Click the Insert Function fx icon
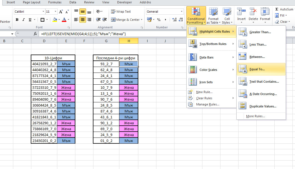Image resolution: width=295 pixels, height=169 pixels. click(x=35, y=34)
